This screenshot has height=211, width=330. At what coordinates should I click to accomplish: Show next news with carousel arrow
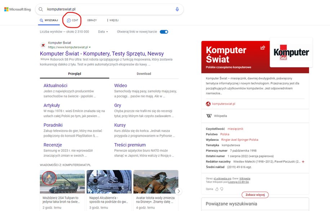coord(178,191)
